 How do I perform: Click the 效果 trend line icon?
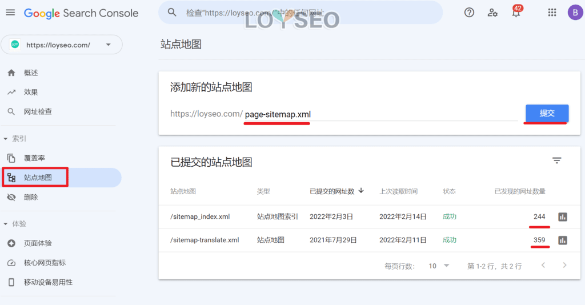coord(11,92)
